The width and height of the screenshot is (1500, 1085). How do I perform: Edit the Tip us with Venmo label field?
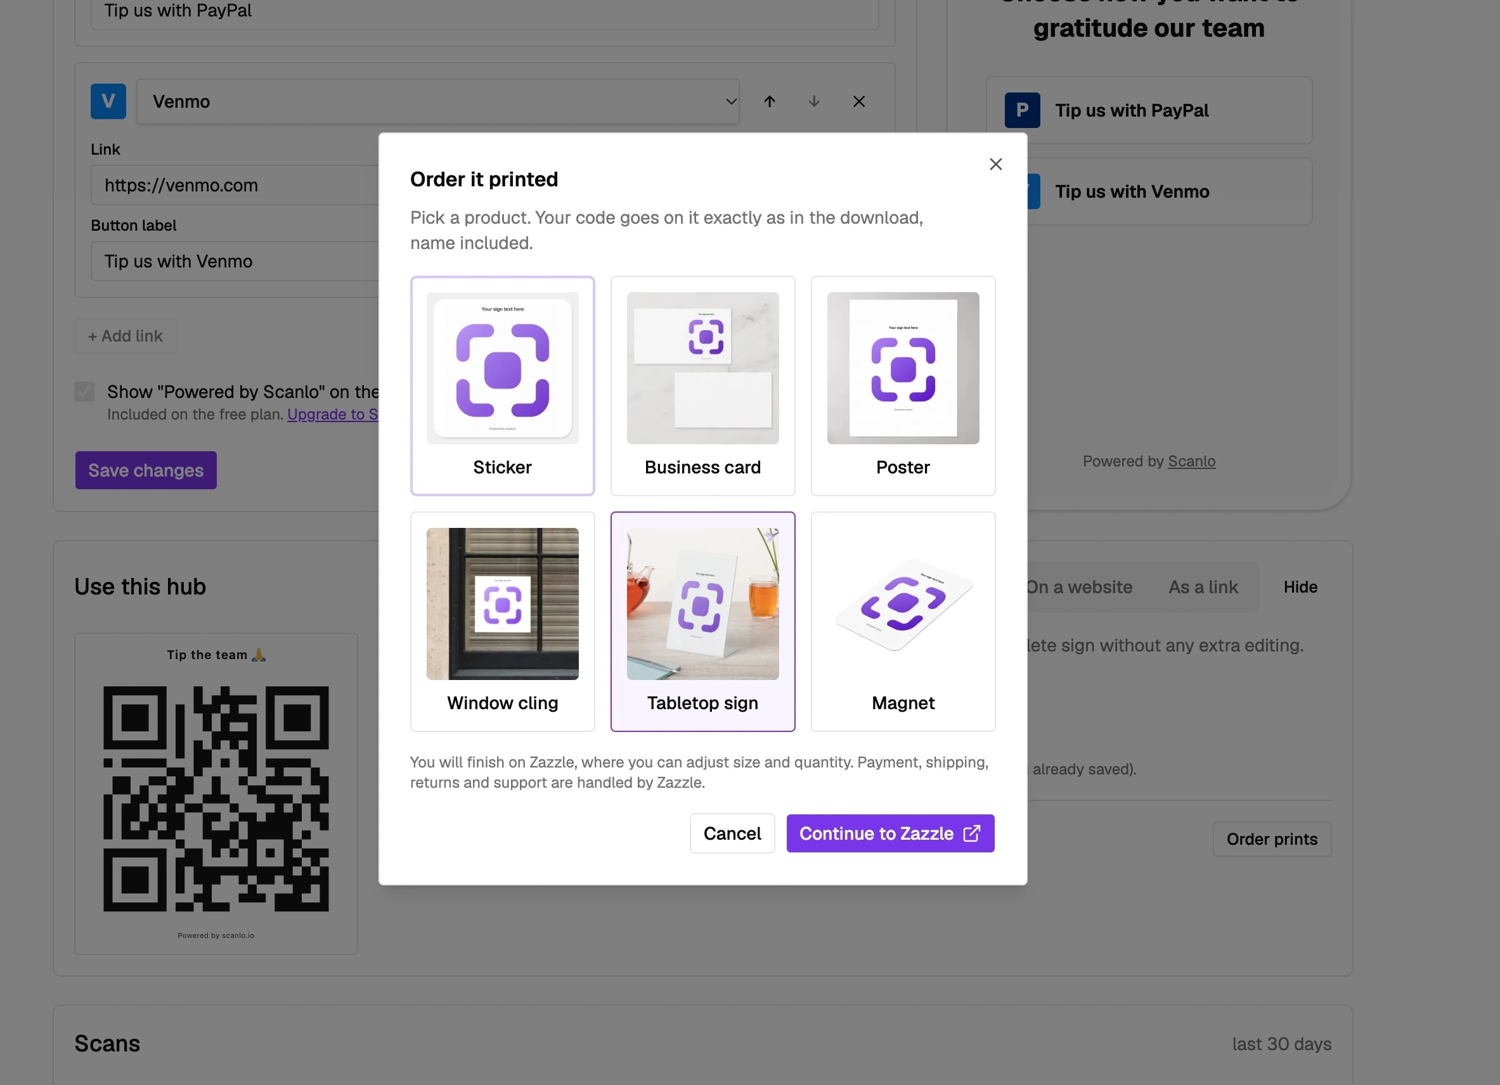tap(235, 261)
